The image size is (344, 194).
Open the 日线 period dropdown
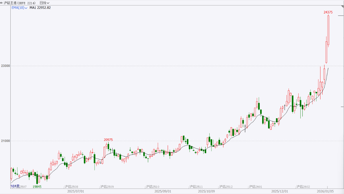[45, 3]
